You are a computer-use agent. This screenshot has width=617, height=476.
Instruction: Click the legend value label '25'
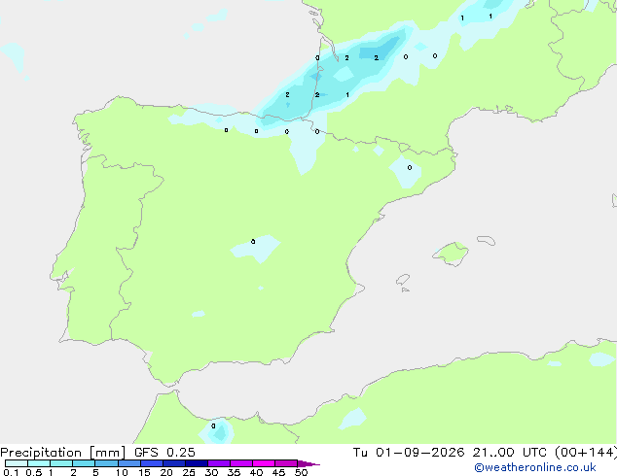189,472
